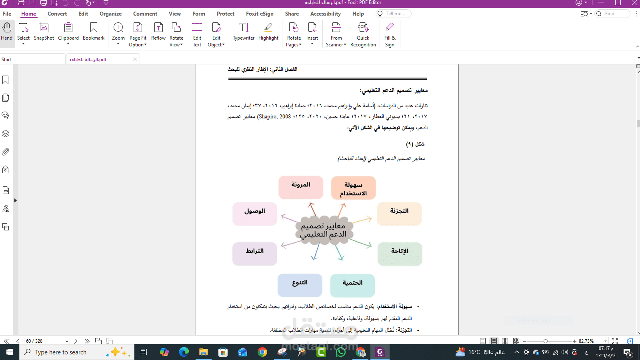Switch to the Organize tab
The image size is (640, 360).
(x=111, y=14)
